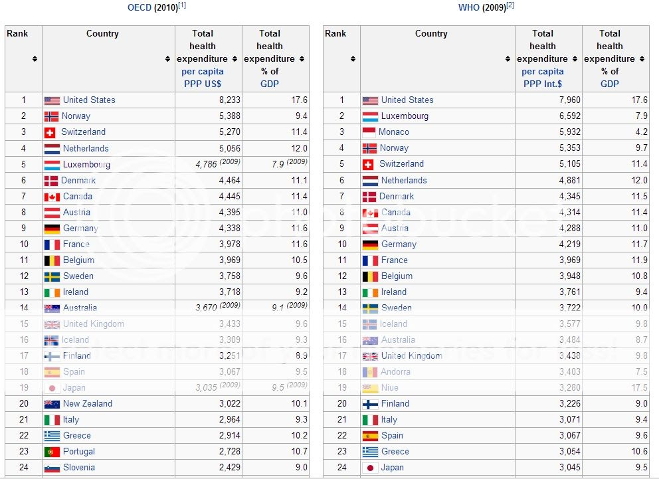Image resolution: width=659 pixels, height=479 pixels.
Task: Select the 2,728 value for Portugal
Action: coord(229,452)
